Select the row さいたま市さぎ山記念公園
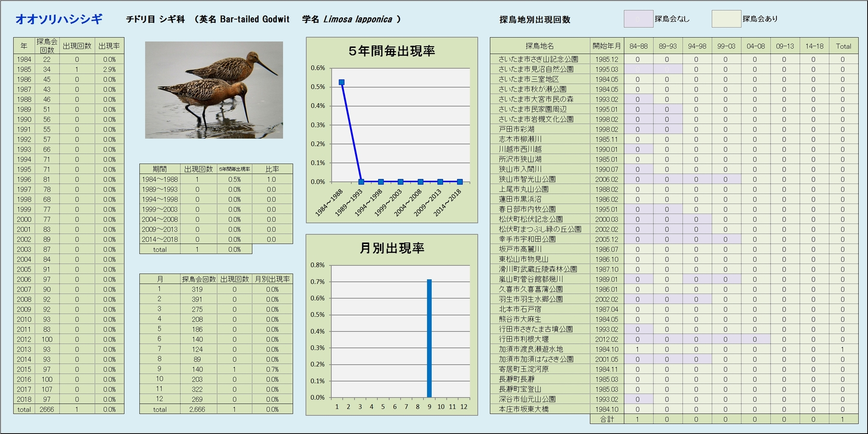The width and height of the screenshot is (868, 434). (x=674, y=59)
